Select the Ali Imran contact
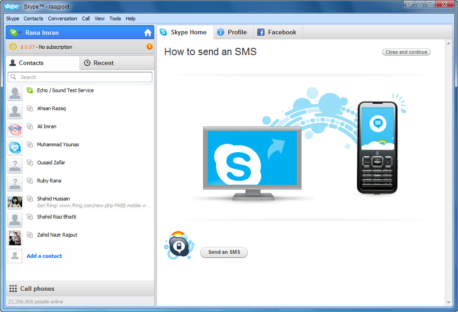 click(x=80, y=130)
